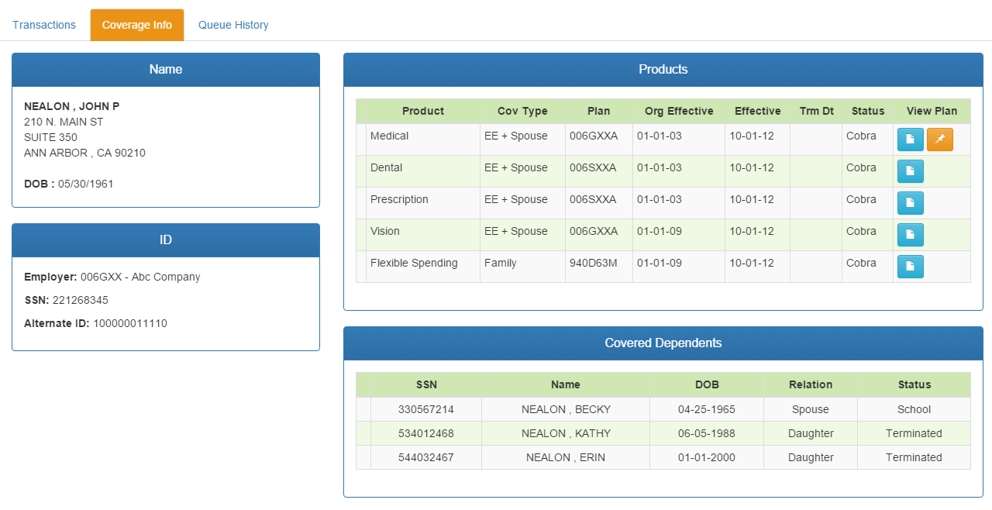
Task: Click the Org Effective column header
Action: click(678, 111)
